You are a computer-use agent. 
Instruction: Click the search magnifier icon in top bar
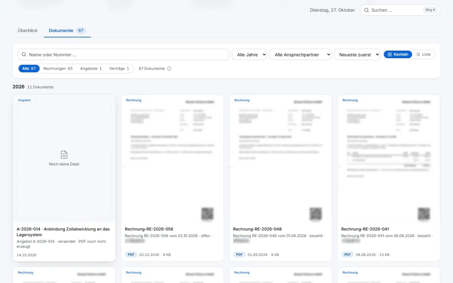[x=366, y=10]
